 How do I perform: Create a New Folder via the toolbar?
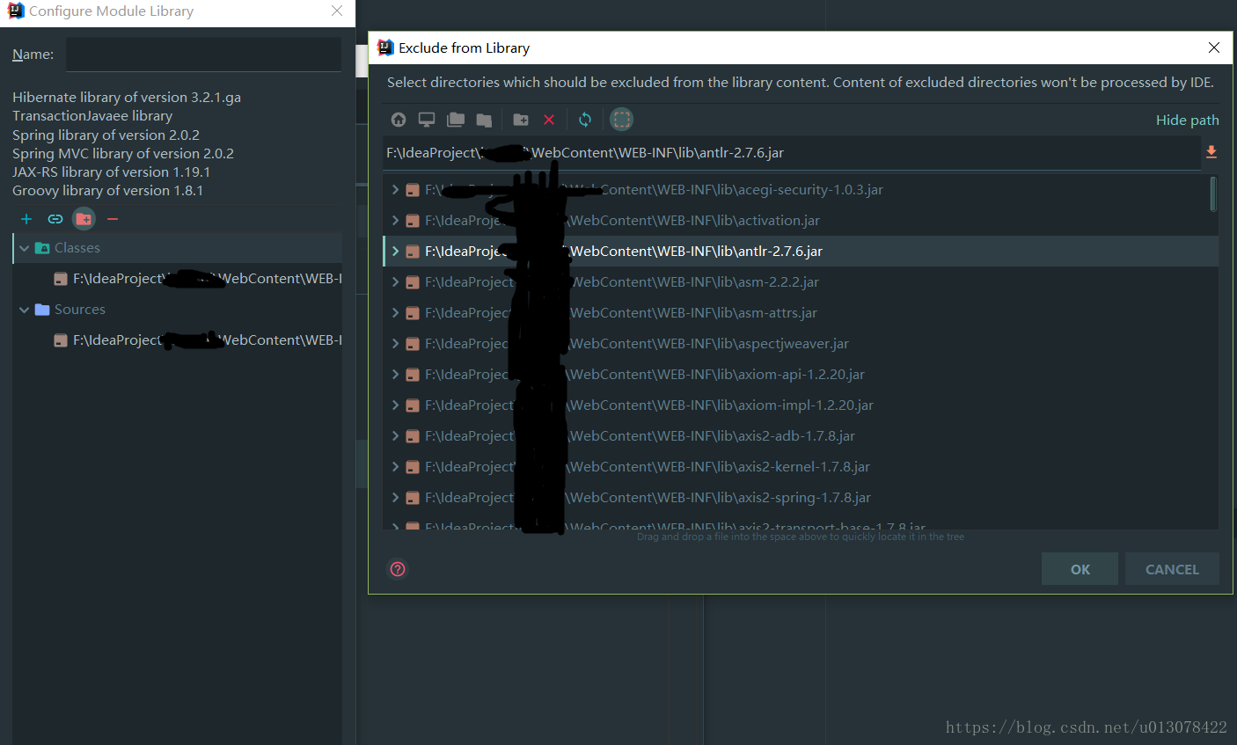pos(521,120)
